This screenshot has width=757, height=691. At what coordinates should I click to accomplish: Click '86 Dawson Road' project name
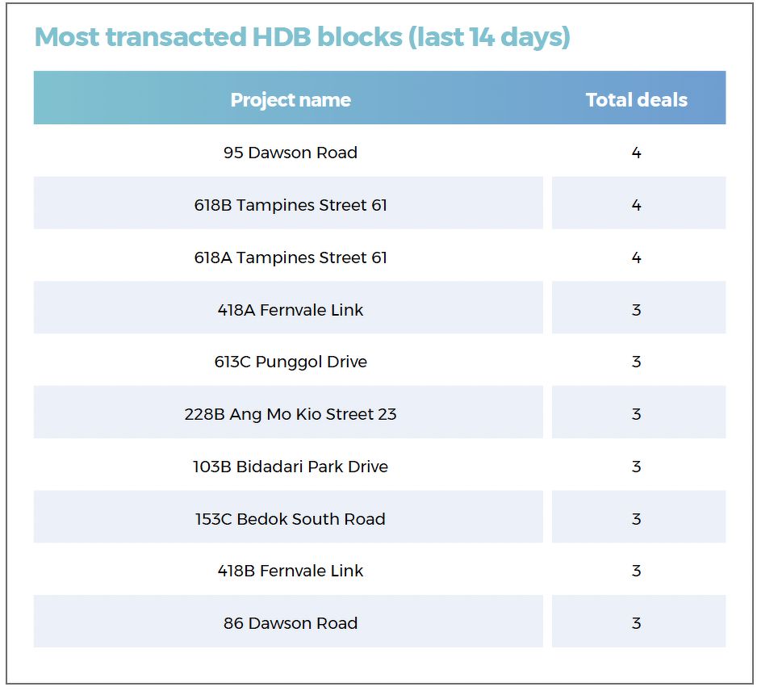pos(291,623)
